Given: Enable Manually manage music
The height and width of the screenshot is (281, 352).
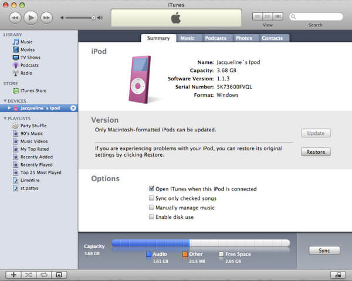Looking at the screenshot, I should pos(152,207).
